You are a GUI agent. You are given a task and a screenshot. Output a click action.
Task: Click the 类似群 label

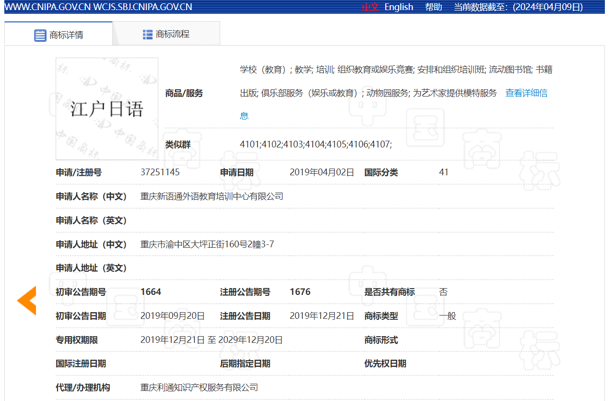177,144
